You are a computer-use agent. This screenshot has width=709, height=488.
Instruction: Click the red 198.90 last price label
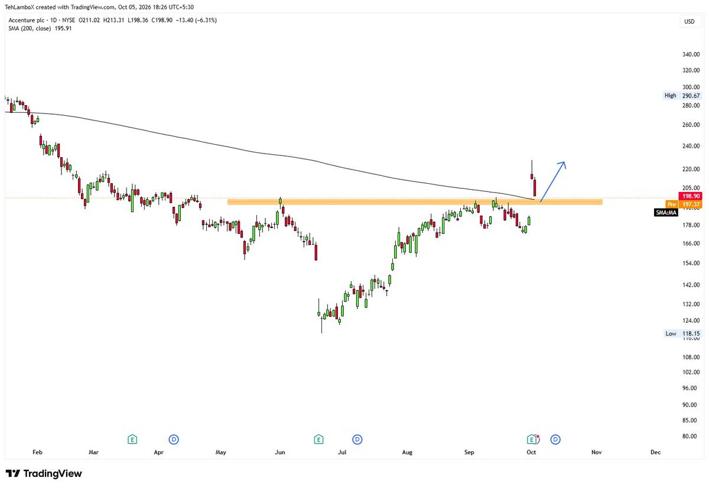(x=690, y=196)
